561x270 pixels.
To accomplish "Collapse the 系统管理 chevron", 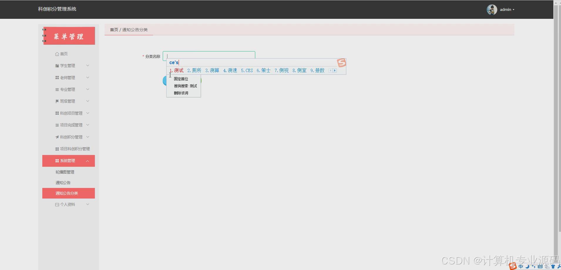I will [88, 161].
